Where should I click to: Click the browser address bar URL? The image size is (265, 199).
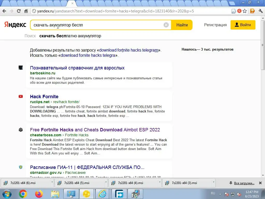pyautogui.click(x=115, y=11)
